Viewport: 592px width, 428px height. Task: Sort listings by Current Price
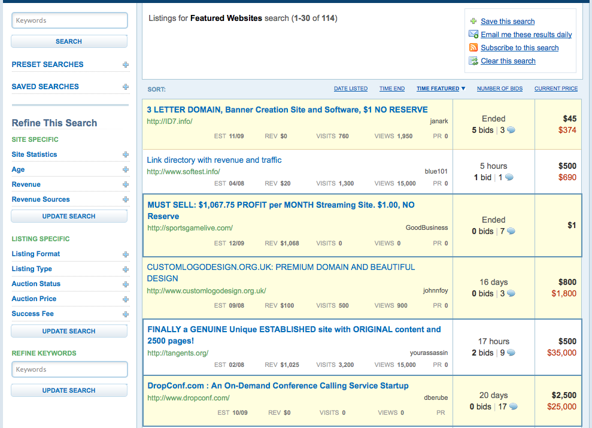pyautogui.click(x=555, y=89)
